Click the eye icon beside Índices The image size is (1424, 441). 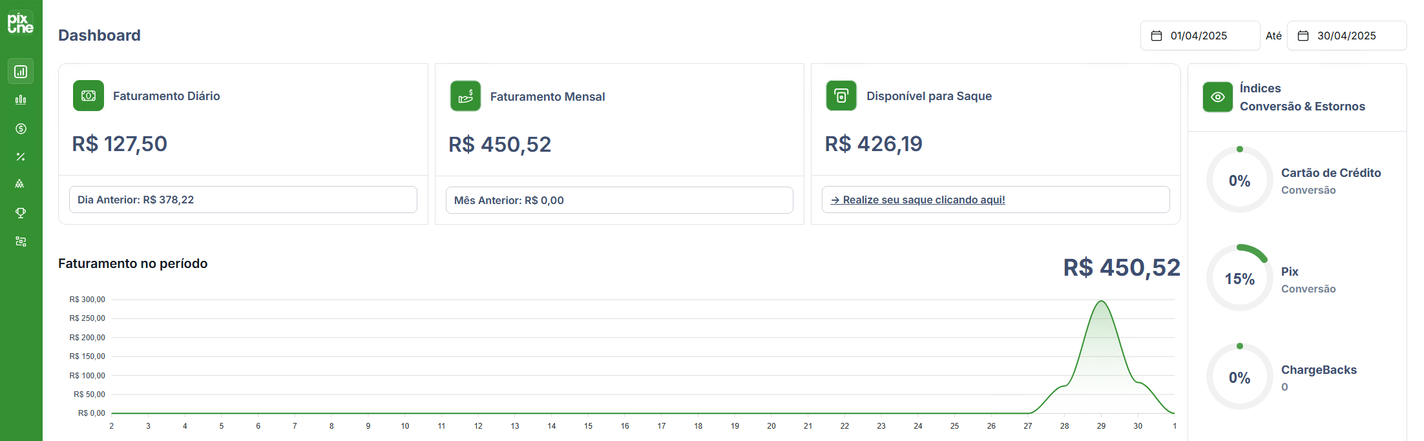pos(1218,97)
